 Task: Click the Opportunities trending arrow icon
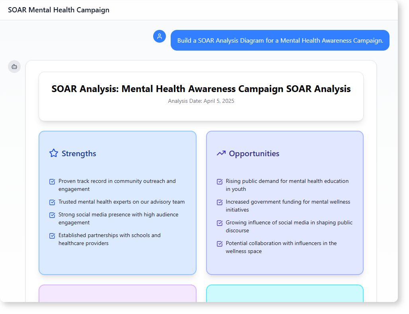pyautogui.click(x=221, y=153)
